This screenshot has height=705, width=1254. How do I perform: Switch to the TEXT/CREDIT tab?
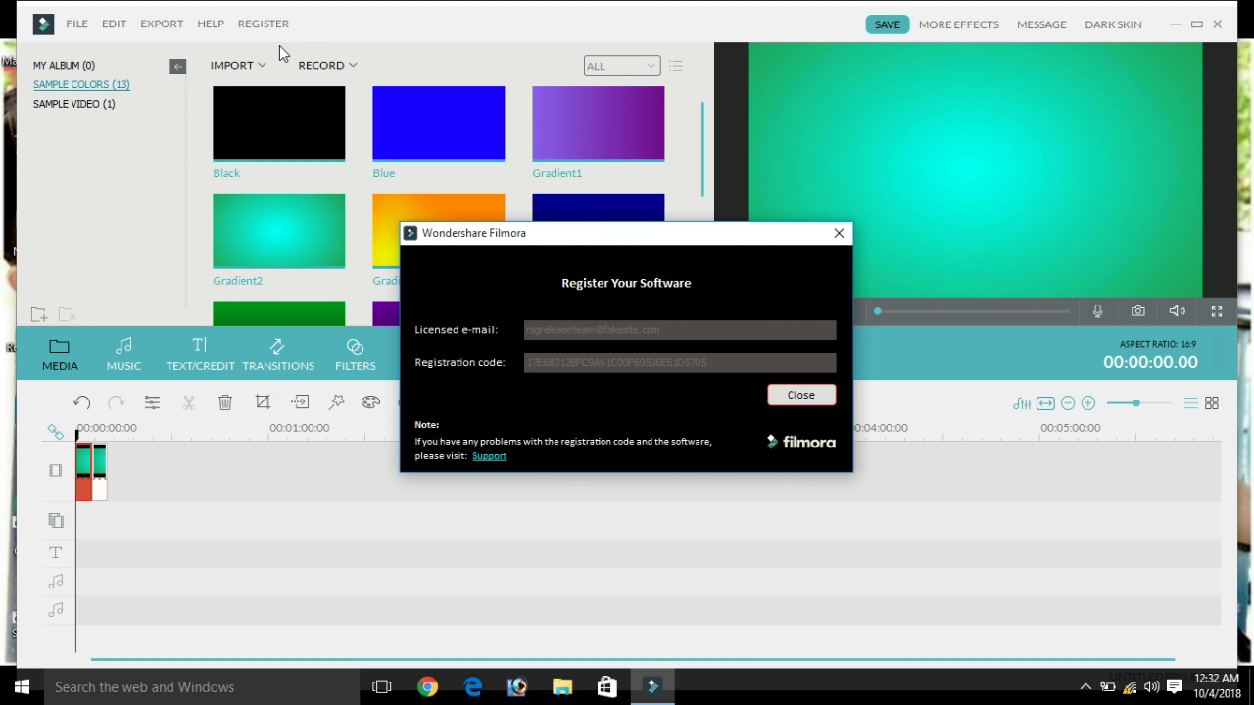click(x=200, y=354)
